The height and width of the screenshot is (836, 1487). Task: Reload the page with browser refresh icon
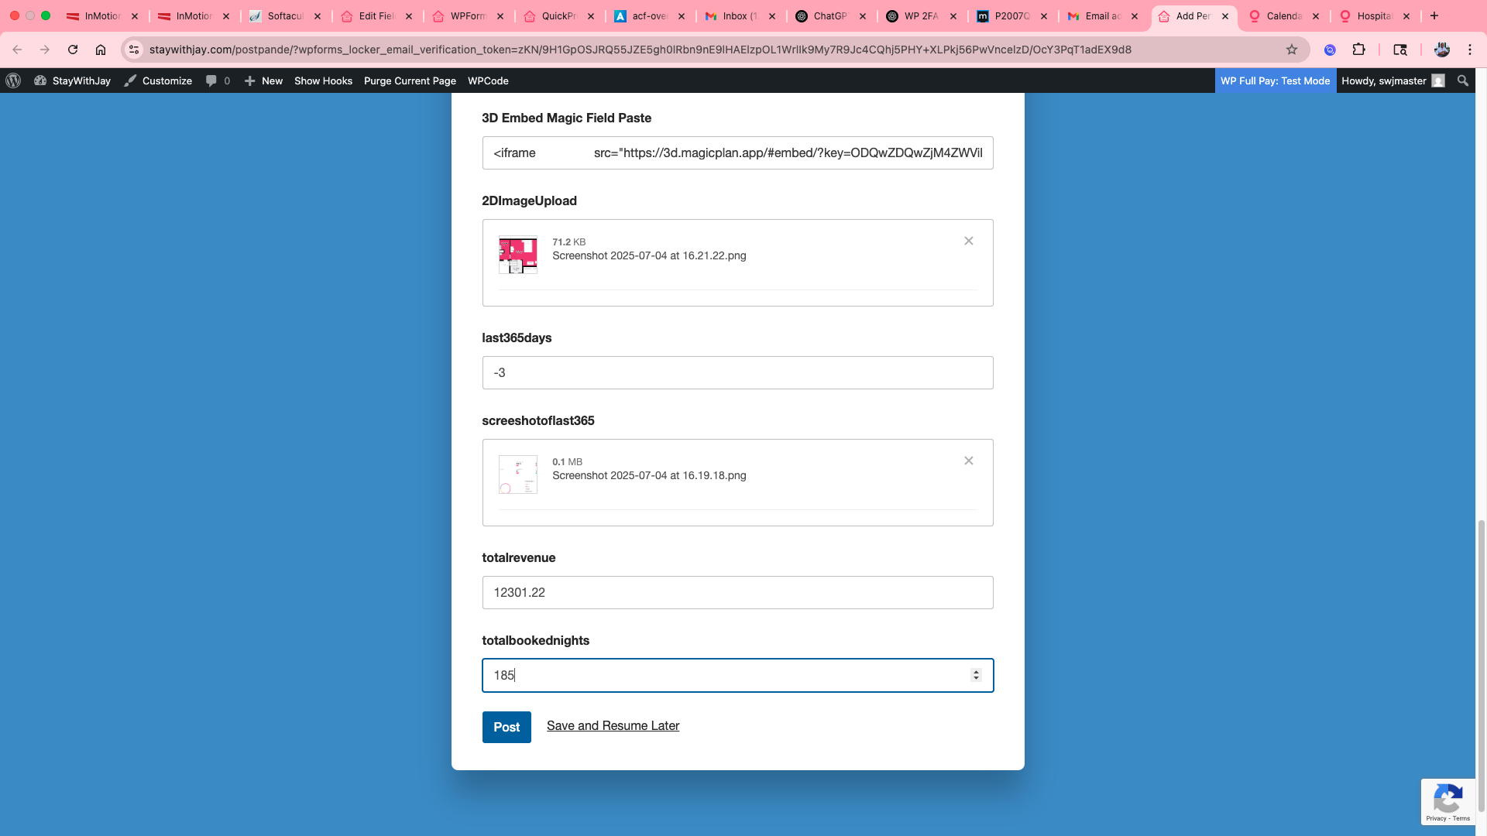(x=73, y=50)
